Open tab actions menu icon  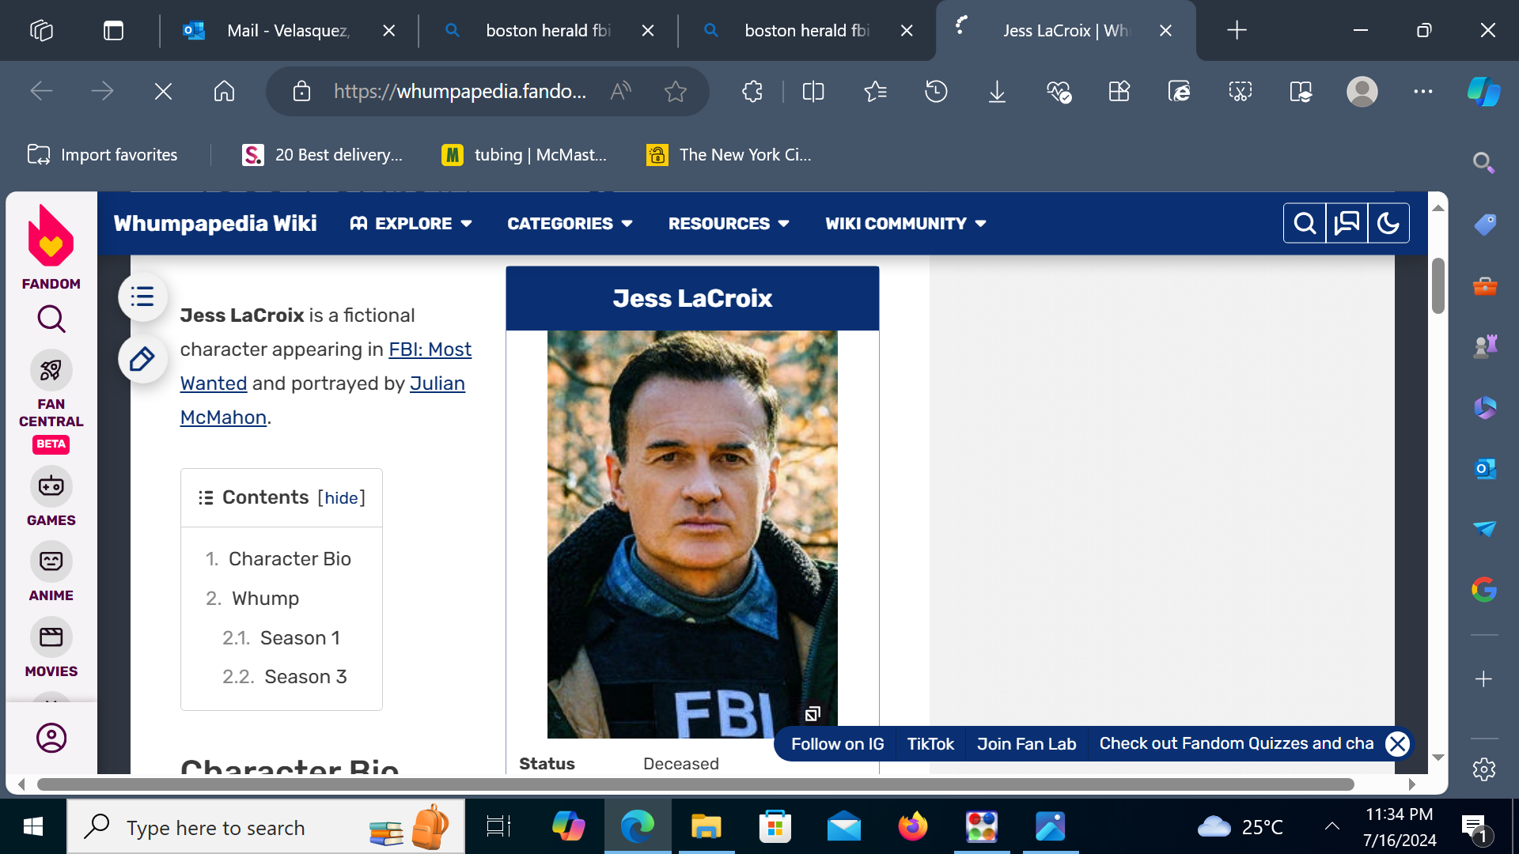113,31
